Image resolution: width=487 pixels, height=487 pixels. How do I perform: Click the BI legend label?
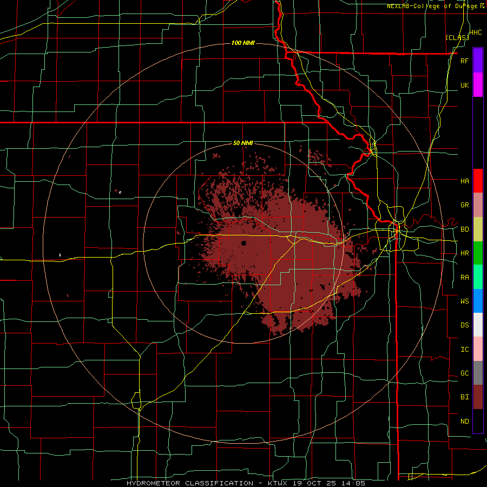pos(464,397)
